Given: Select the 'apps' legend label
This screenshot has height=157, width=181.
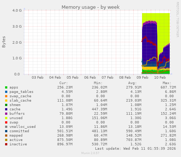Looking at the screenshot, I should pos(14,87).
